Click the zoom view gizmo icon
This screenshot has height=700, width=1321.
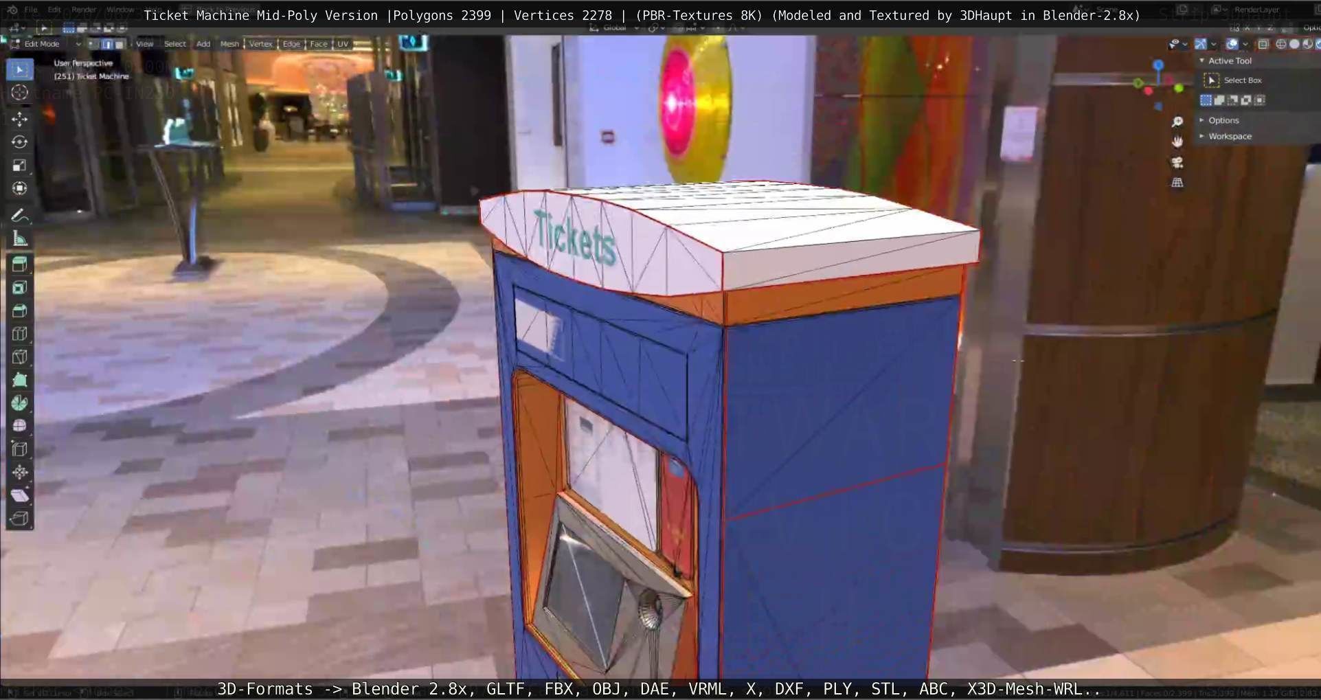pyautogui.click(x=1177, y=122)
